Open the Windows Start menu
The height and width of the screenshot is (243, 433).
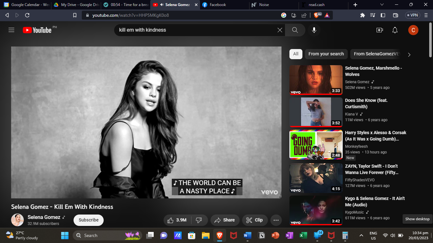click(x=65, y=235)
